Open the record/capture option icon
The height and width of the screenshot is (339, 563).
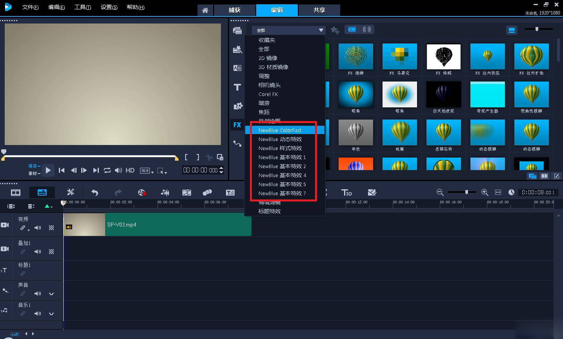click(x=142, y=192)
